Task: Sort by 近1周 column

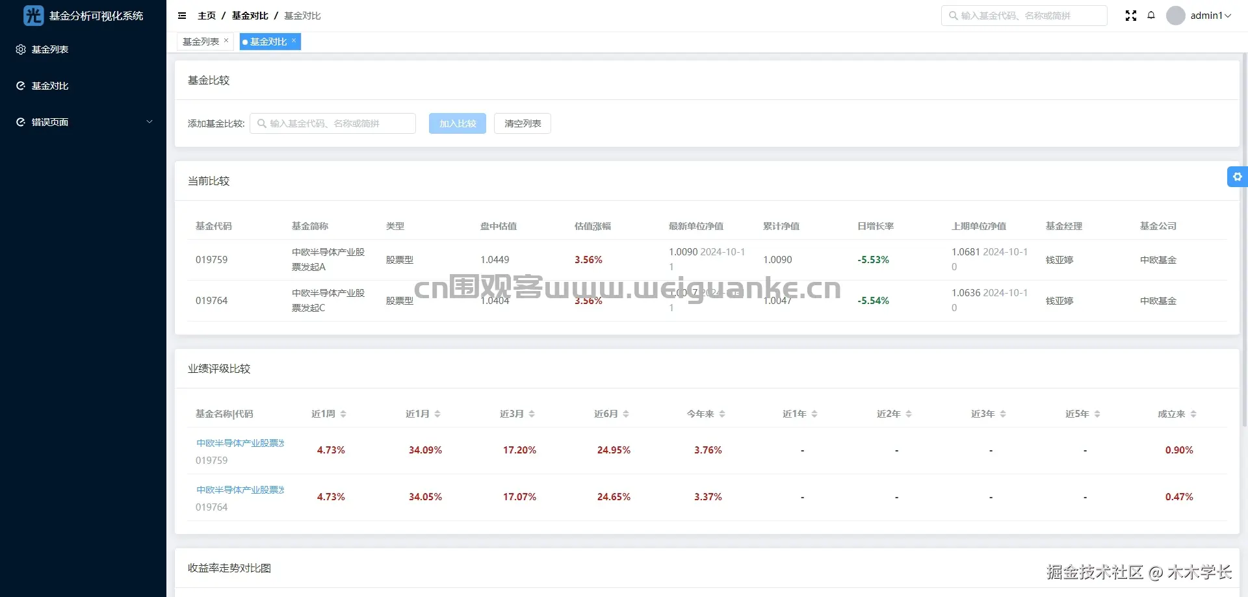Action: point(343,414)
